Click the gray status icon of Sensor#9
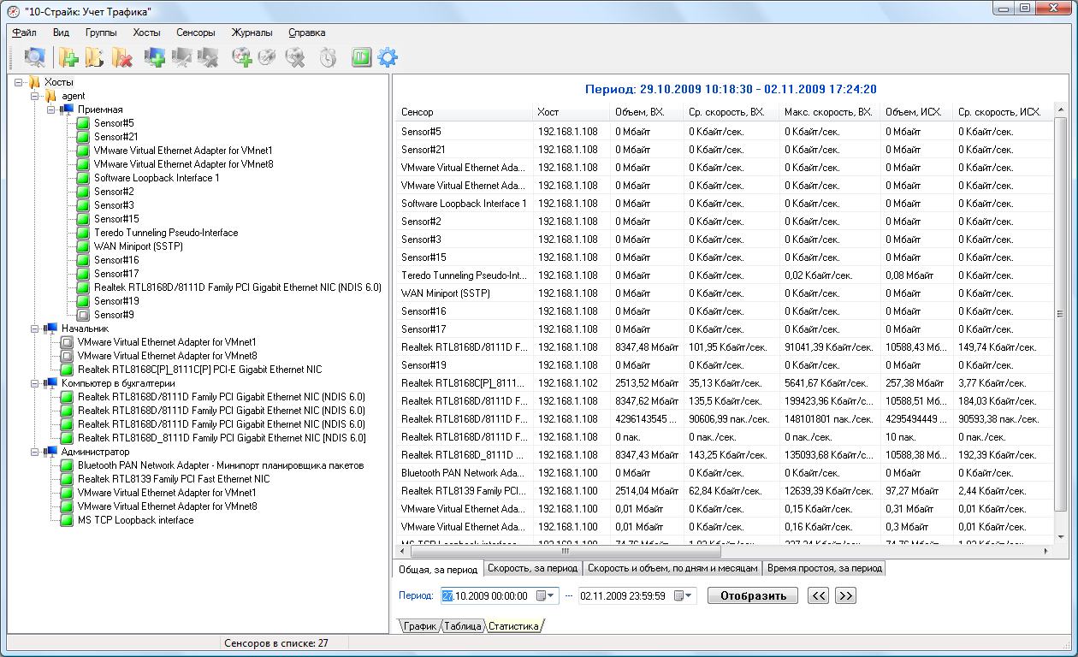This screenshot has width=1078, height=657. point(83,315)
